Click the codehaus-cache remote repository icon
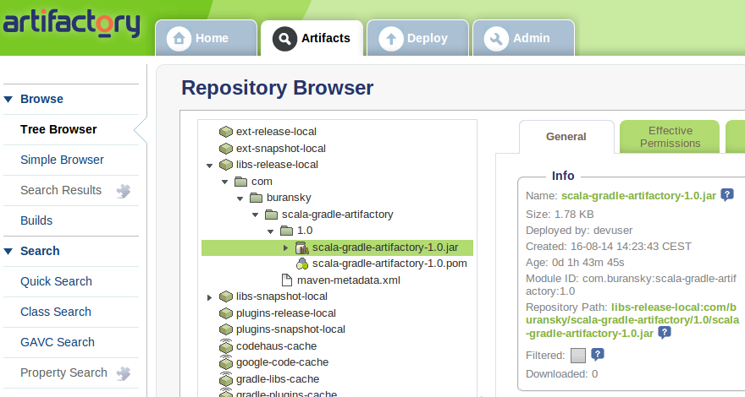745x397 pixels. point(226,346)
